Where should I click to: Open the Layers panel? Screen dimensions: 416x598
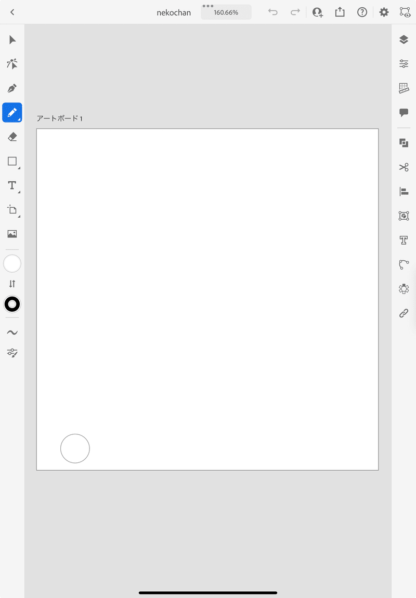404,39
